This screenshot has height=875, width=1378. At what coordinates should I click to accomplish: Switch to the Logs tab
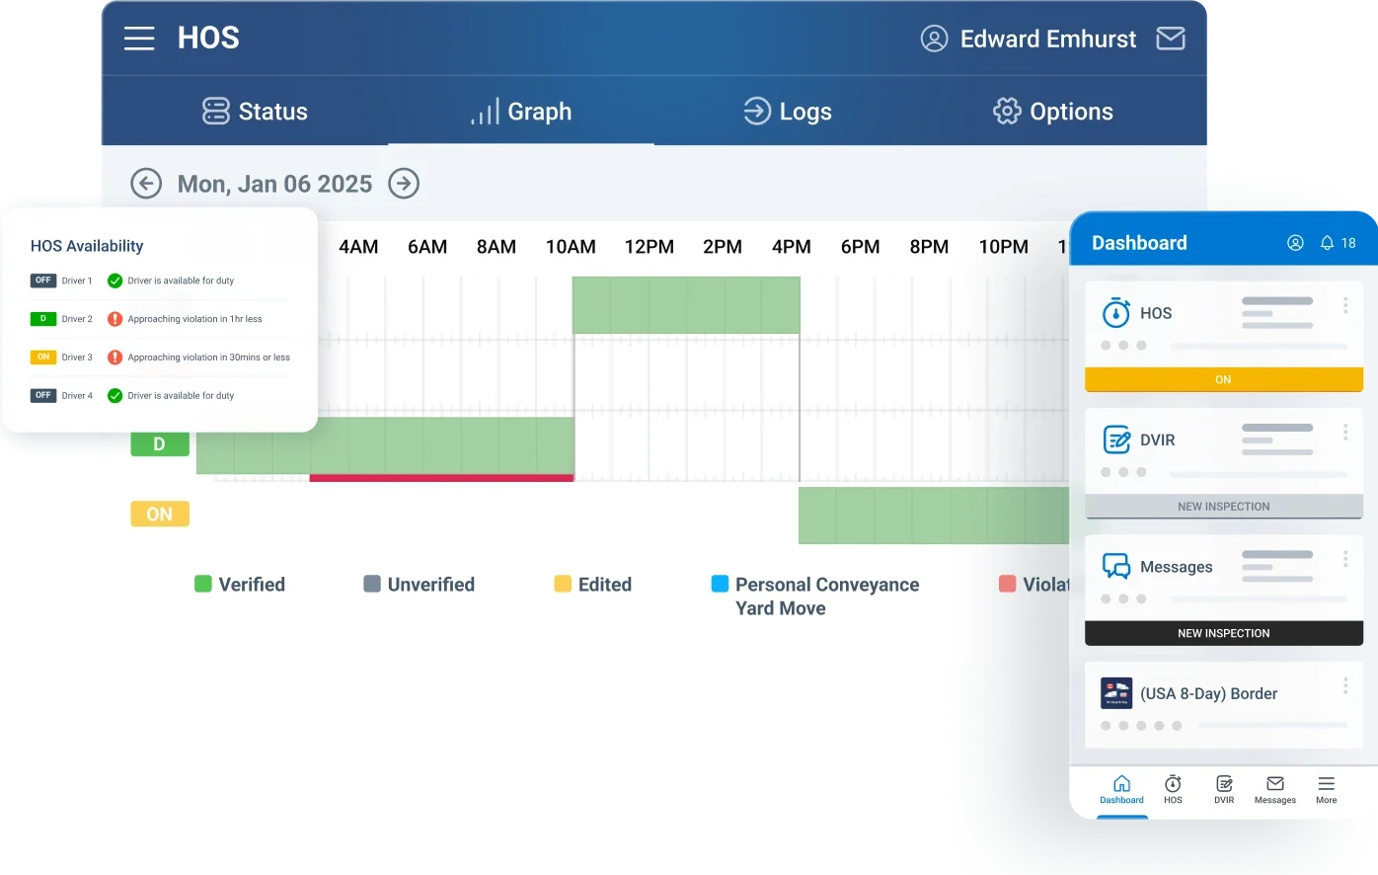coord(787,111)
